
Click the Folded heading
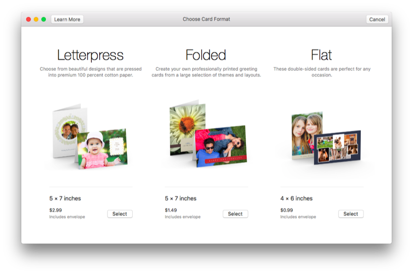click(205, 55)
